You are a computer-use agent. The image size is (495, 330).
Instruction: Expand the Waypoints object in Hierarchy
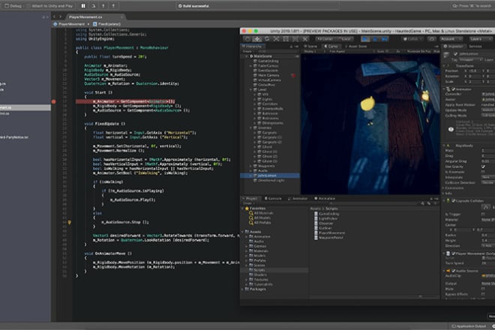tap(251, 166)
